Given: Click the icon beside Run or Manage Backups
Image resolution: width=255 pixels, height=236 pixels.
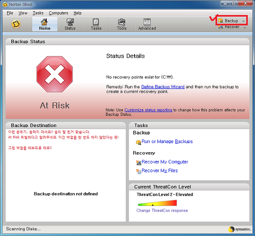Looking at the screenshot, I should pos(138,143).
